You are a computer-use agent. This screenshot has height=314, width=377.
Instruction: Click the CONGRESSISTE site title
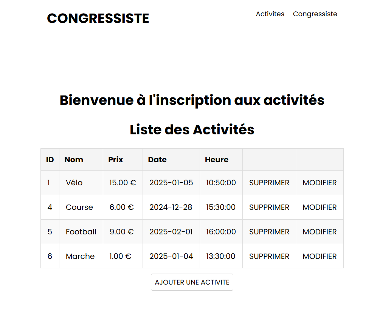98,18
